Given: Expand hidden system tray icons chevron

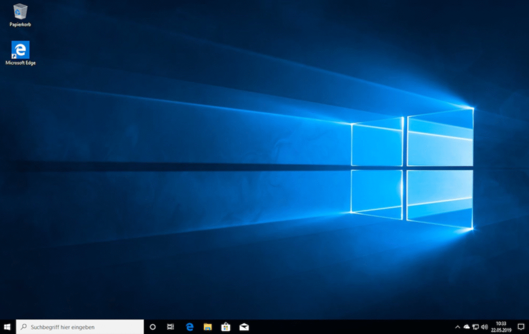Looking at the screenshot, I should coord(458,327).
